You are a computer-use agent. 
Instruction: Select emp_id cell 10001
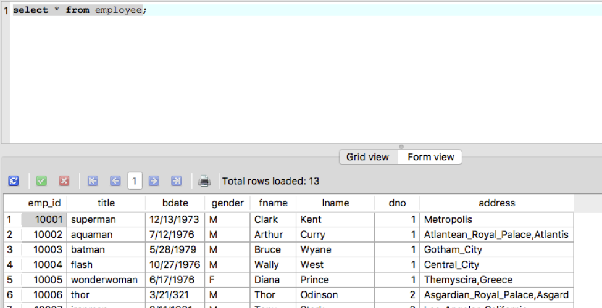point(44,219)
